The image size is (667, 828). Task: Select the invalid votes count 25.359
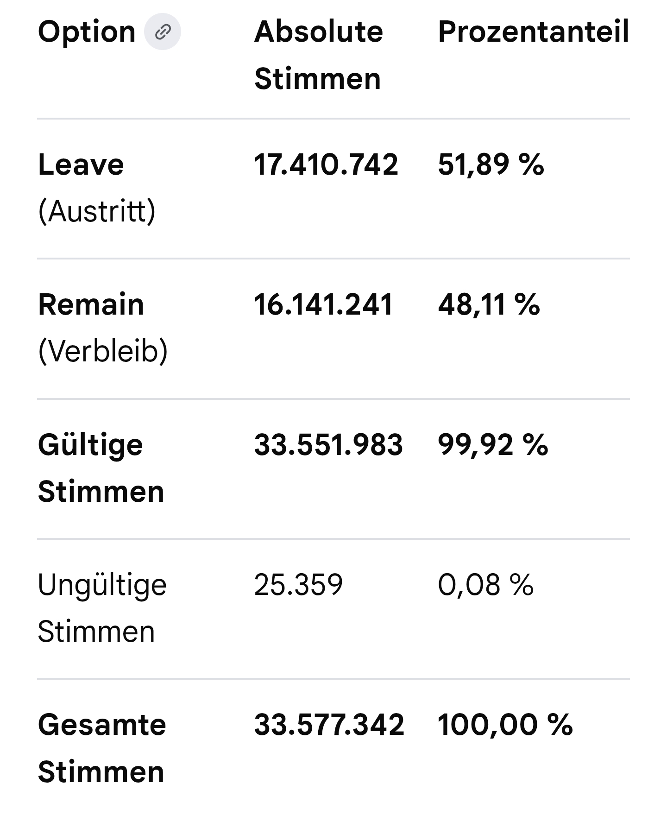coord(298,585)
